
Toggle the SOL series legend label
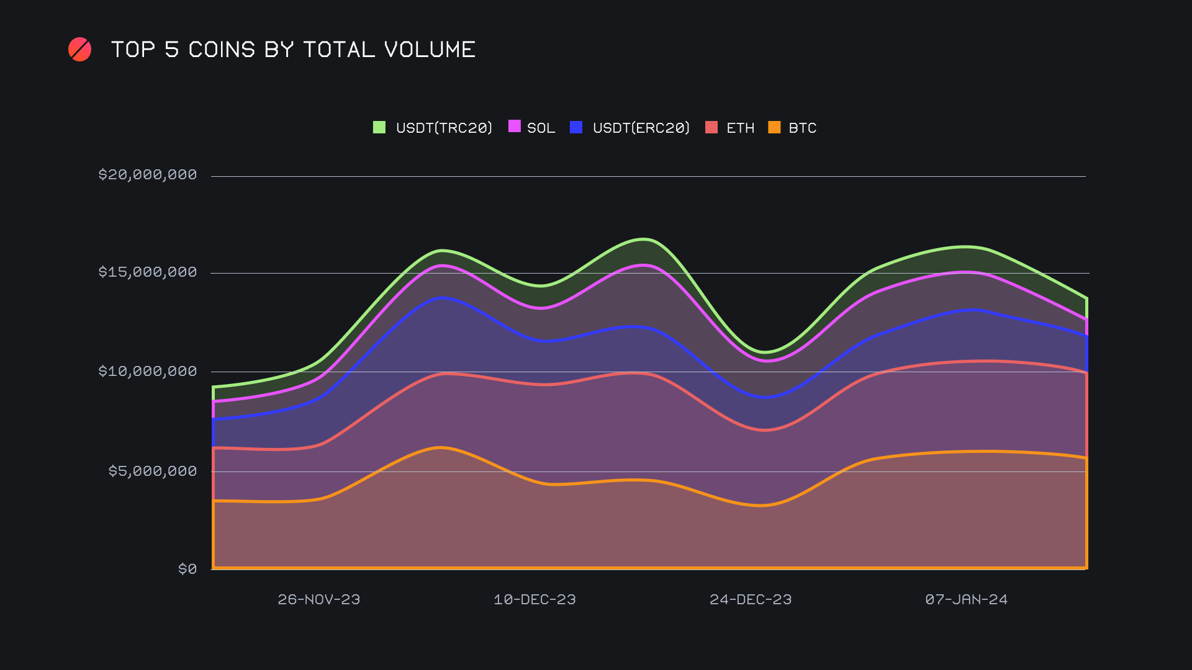click(541, 128)
